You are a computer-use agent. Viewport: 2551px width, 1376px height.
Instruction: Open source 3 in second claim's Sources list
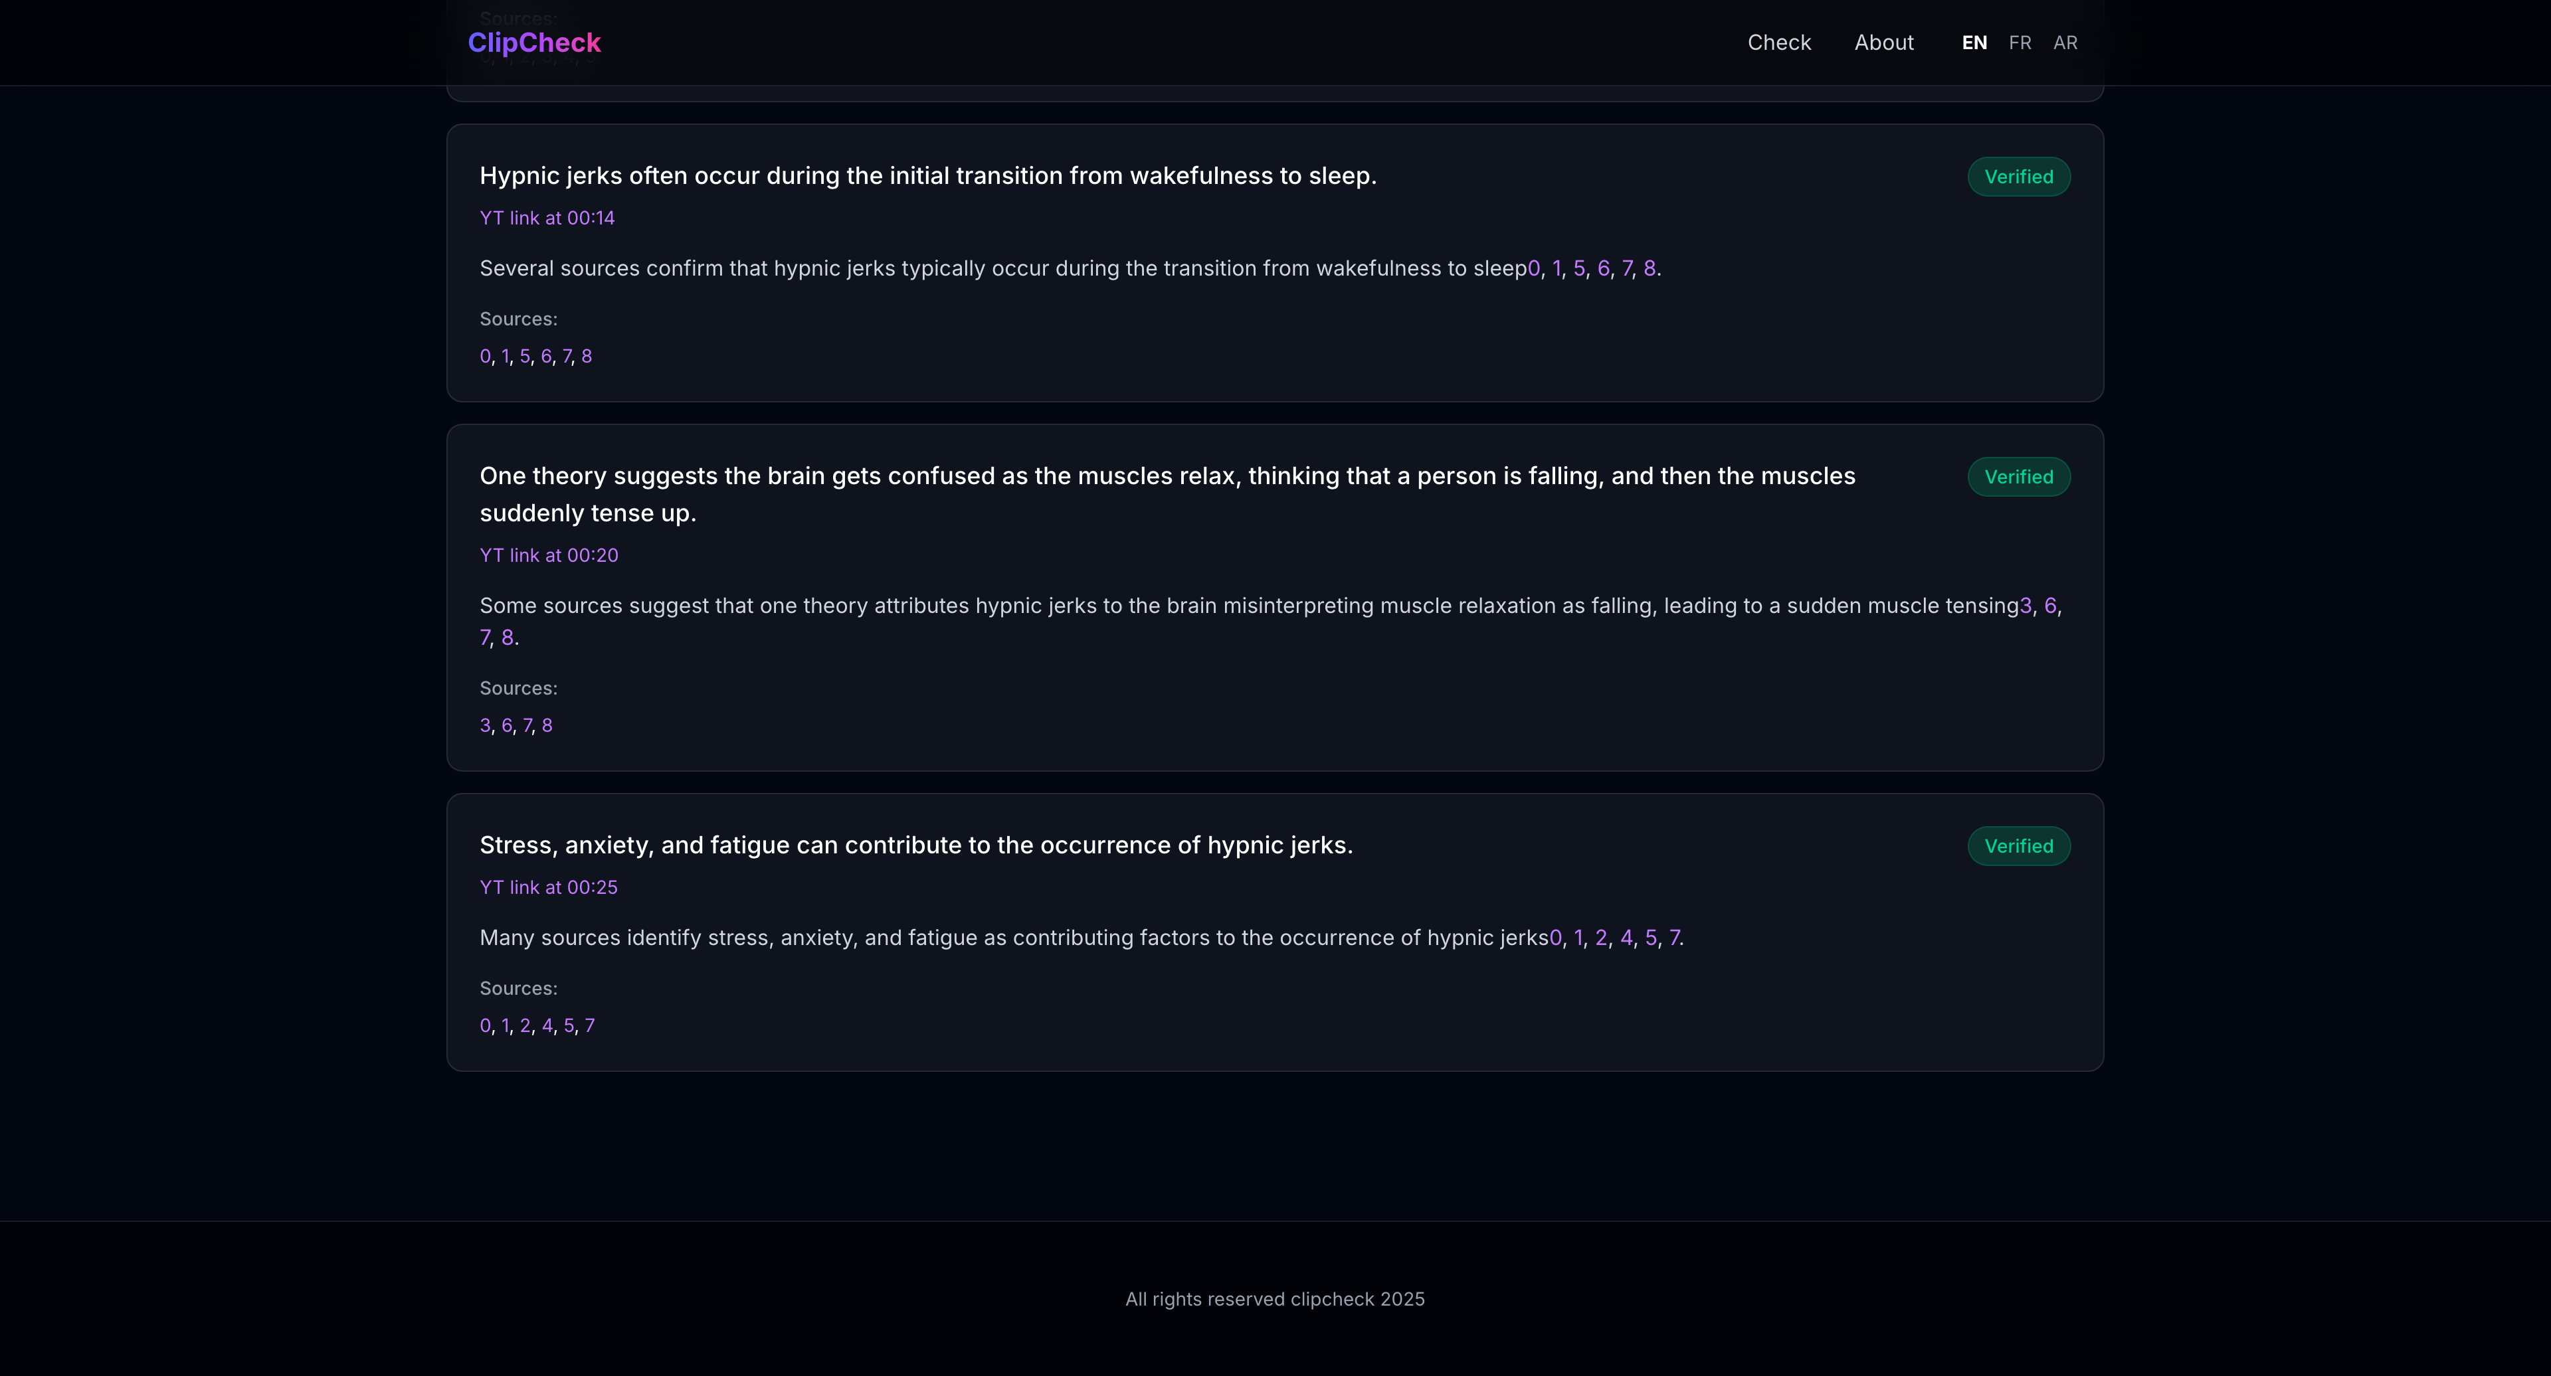(485, 726)
